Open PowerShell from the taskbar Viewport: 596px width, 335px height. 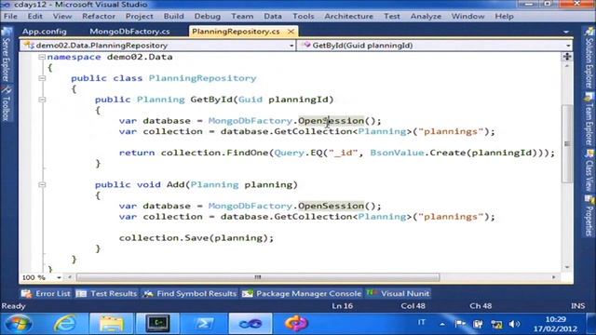point(204,324)
